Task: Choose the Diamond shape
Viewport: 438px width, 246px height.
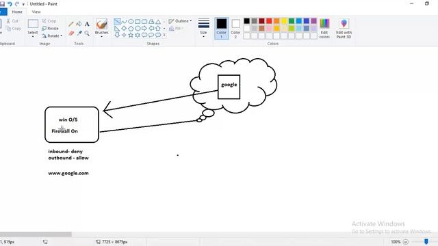Action: [124, 29]
